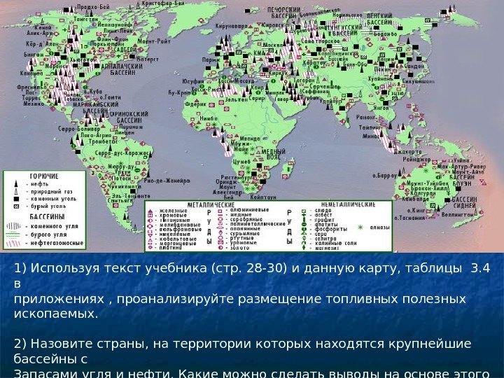This screenshot has width=504, height=378.
Task: Click the "ЛЕНСКИЙ БАССЕЙН" map label
Action: (x=379, y=19)
